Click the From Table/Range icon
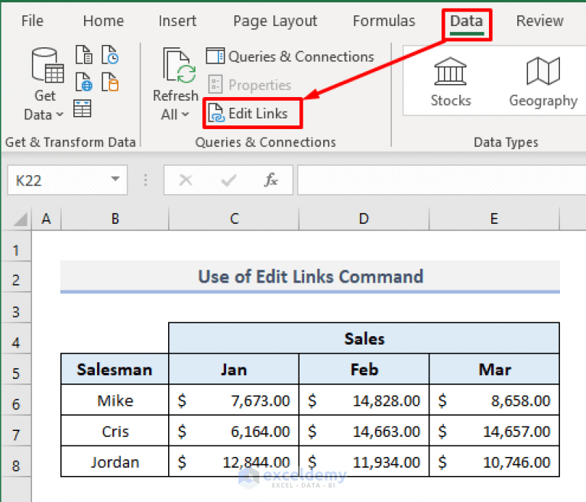This screenshot has width=586, height=502. click(x=83, y=108)
